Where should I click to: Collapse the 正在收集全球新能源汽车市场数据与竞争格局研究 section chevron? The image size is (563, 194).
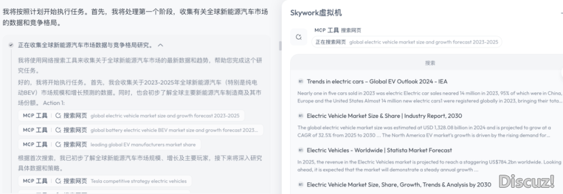tap(161, 45)
